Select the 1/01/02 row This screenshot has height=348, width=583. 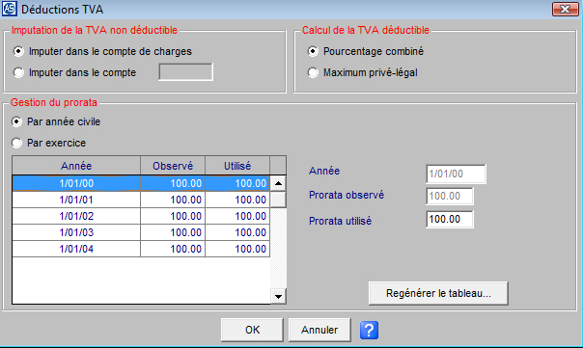(x=141, y=216)
